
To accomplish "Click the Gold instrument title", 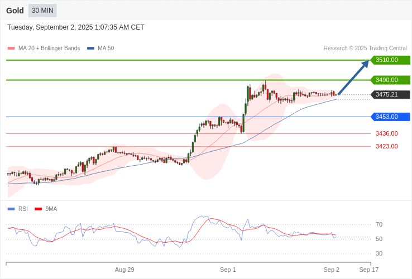I will pos(15,11).
